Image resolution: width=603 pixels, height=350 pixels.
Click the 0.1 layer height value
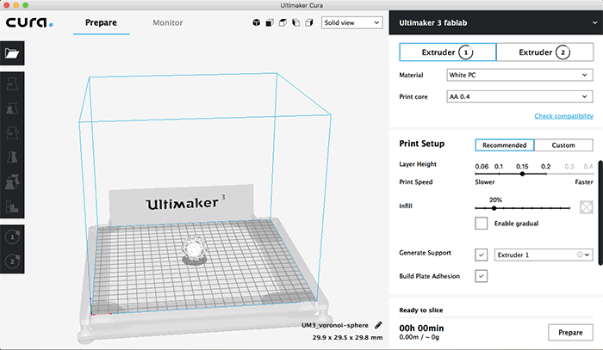coord(499,166)
